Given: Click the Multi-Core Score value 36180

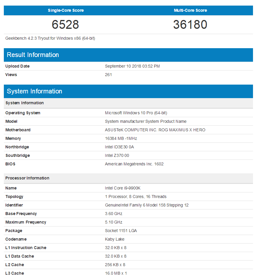Looking at the screenshot, I should pyautogui.click(x=190, y=24).
